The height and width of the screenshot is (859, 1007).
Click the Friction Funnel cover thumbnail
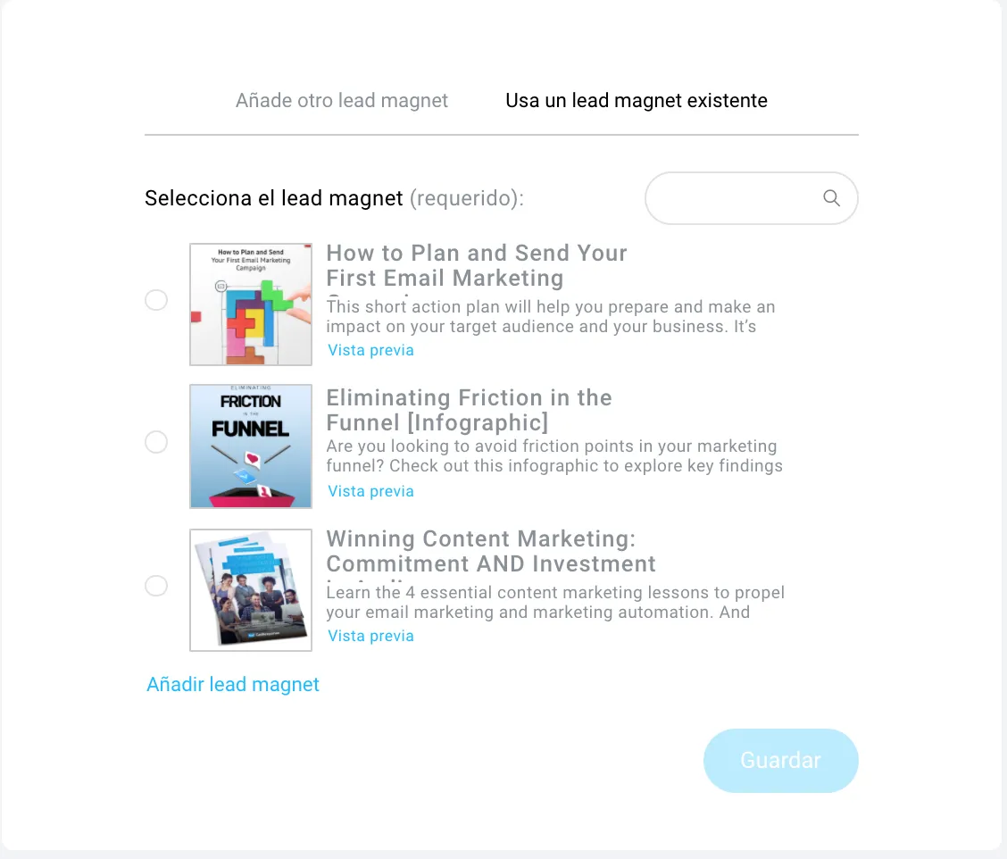point(251,446)
